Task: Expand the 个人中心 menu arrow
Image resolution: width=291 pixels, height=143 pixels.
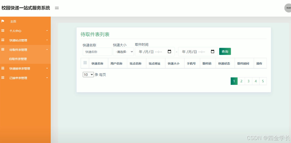Action: click(x=47, y=30)
